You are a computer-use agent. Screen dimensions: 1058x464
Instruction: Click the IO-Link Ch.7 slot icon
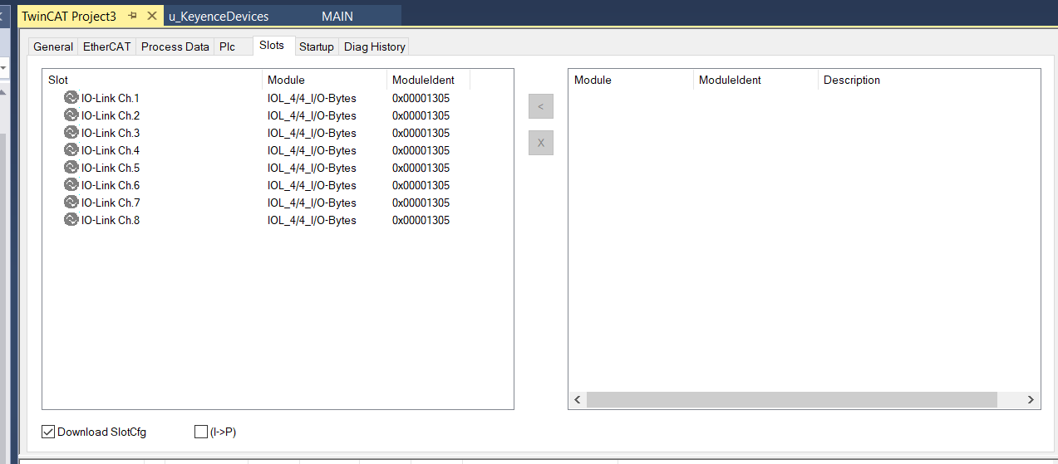pos(71,203)
